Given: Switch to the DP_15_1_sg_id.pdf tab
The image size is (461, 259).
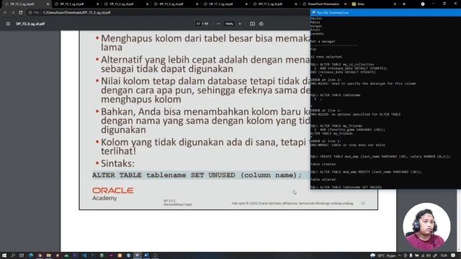Looking at the screenshot, I should tap(77, 4).
